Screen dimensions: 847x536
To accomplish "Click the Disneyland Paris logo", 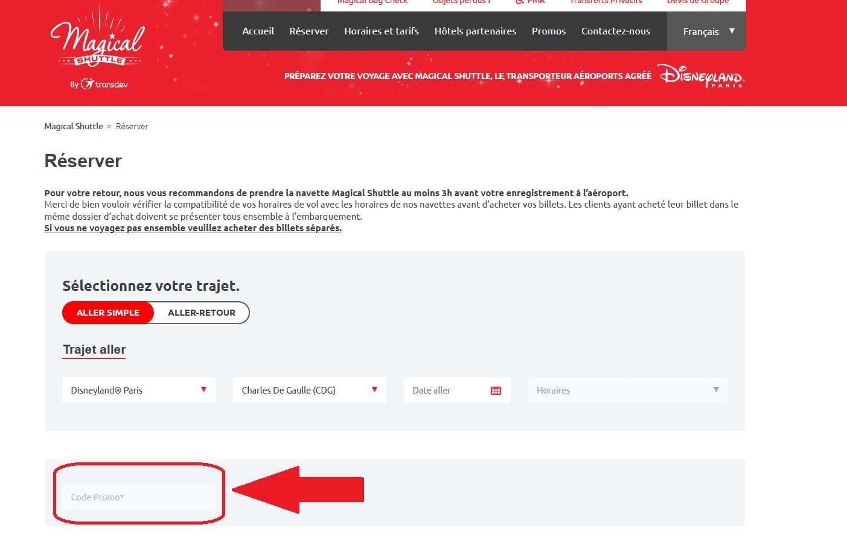I will 701,76.
